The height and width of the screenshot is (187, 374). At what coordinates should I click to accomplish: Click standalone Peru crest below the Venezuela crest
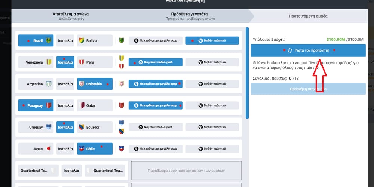click(x=122, y=66)
